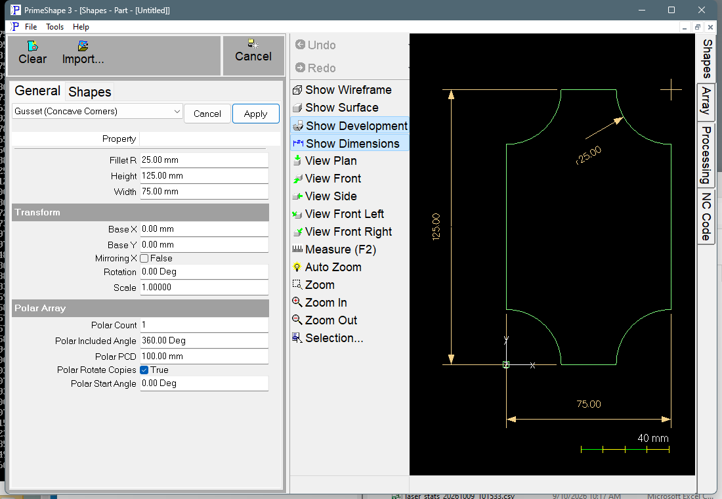Viewport: 722px width, 499px height.
Task: Select the View Front Left icon
Action: pos(297,214)
